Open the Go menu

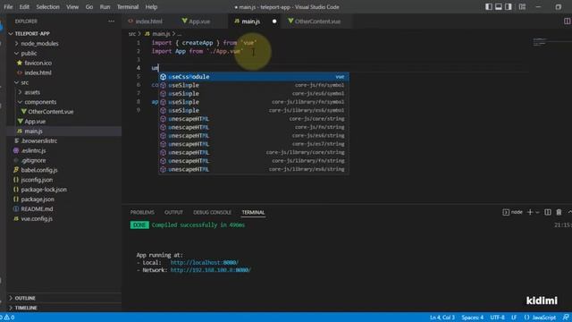[x=89, y=7]
